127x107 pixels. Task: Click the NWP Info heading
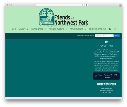point(106,46)
